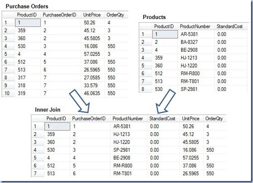Click HJ-1220 in Products table
Image resolution: width=253 pixels, height=183 pixels.
click(x=189, y=66)
